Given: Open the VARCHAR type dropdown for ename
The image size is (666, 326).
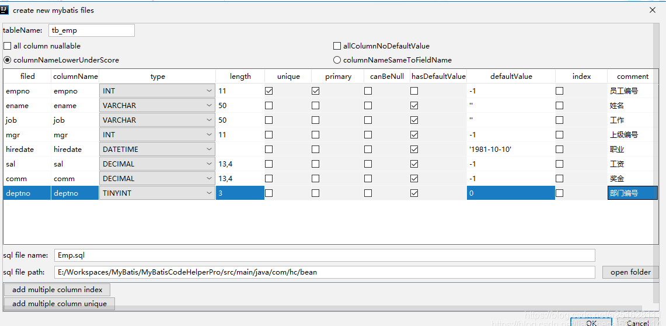Looking at the screenshot, I should pos(157,105).
